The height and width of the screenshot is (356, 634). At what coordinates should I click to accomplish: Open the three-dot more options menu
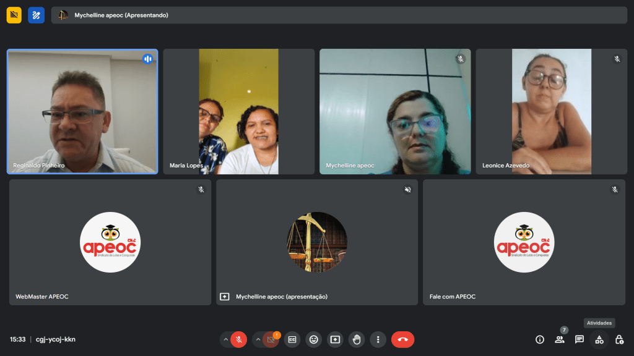378,339
